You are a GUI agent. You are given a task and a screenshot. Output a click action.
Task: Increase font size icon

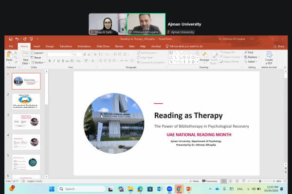pyautogui.click(x=85, y=54)
